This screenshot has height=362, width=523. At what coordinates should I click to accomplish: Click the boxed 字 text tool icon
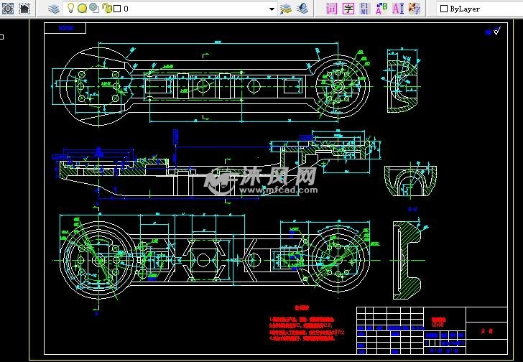[348, 9]
